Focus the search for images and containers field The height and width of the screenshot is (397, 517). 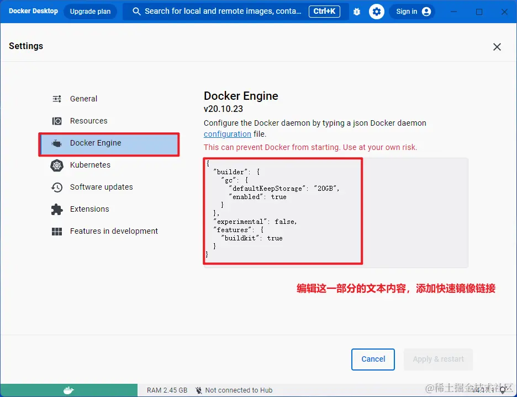236,12
